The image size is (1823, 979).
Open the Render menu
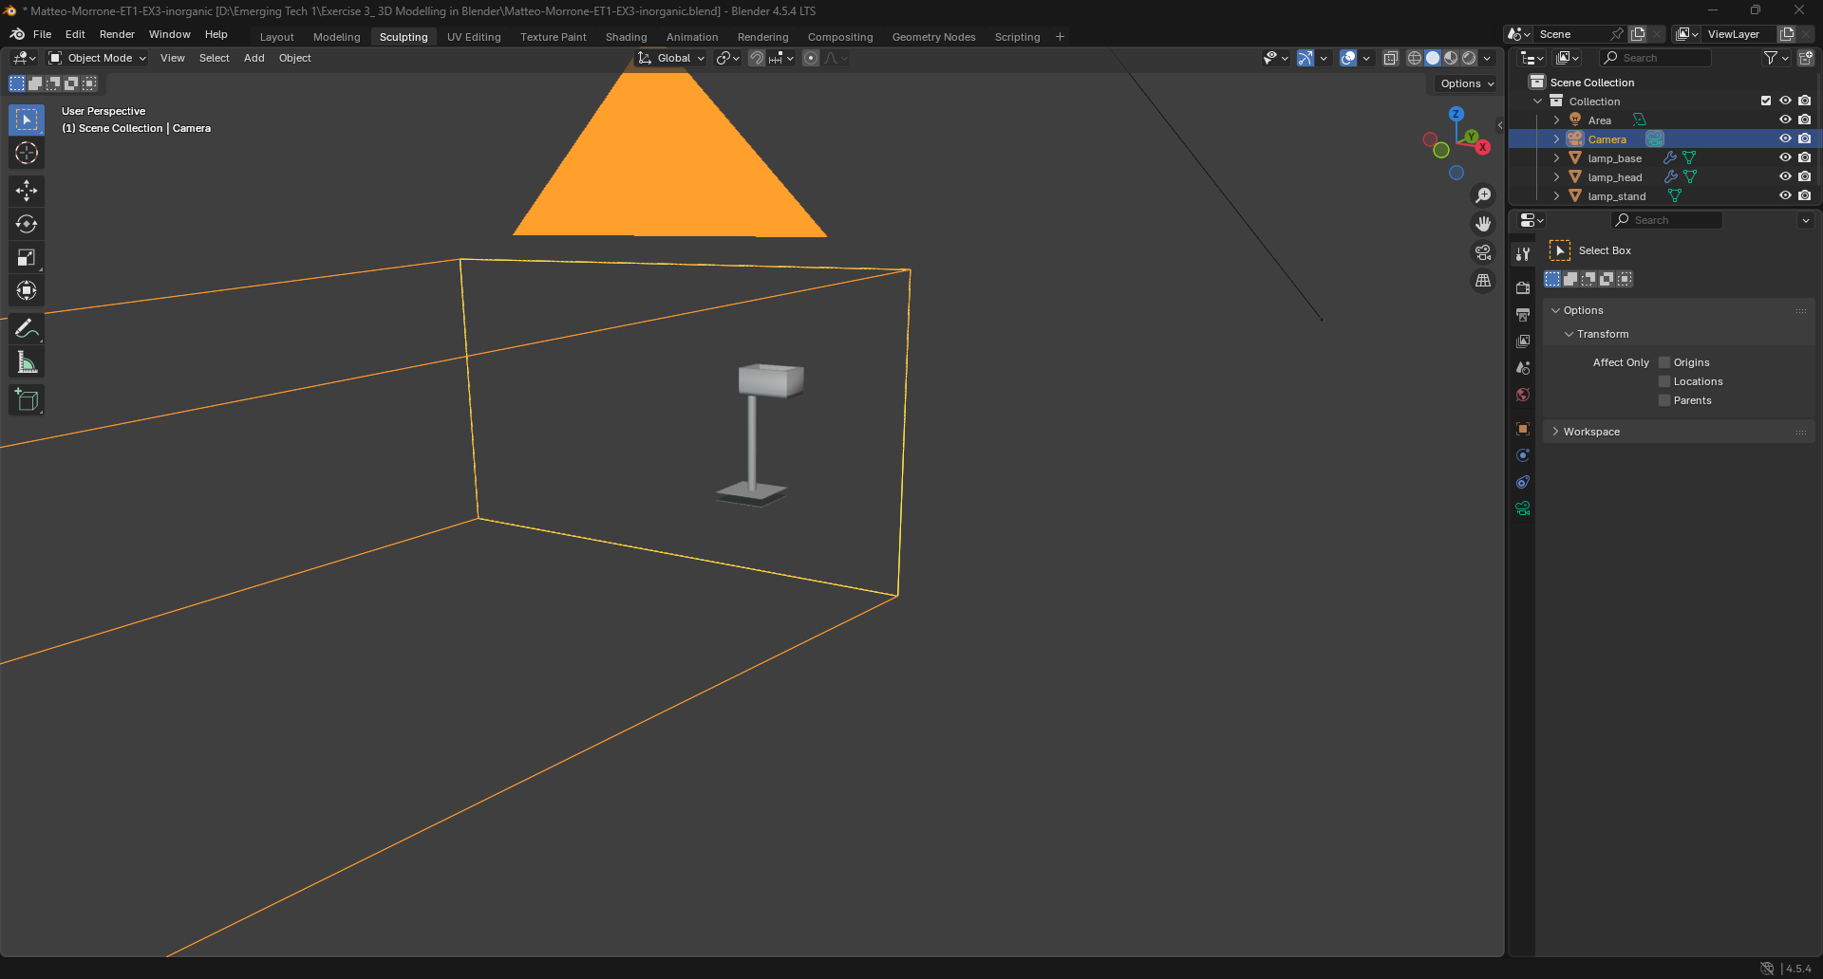pyautogui.click(x=117, y=34)
